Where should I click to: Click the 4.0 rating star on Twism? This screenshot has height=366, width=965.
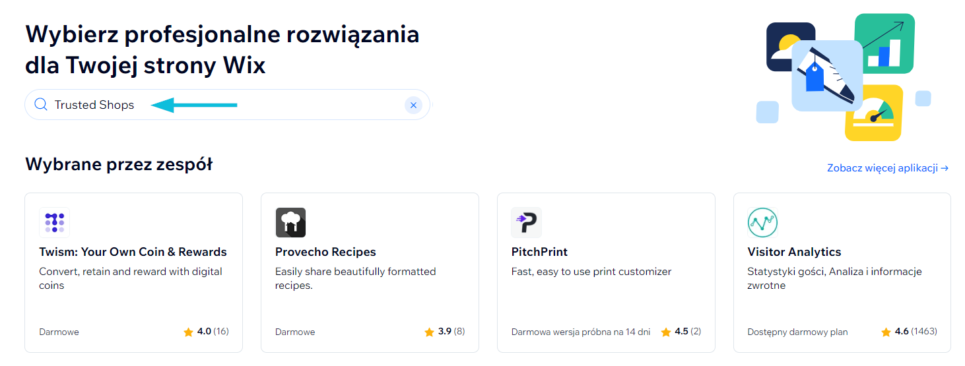[188, 332]
